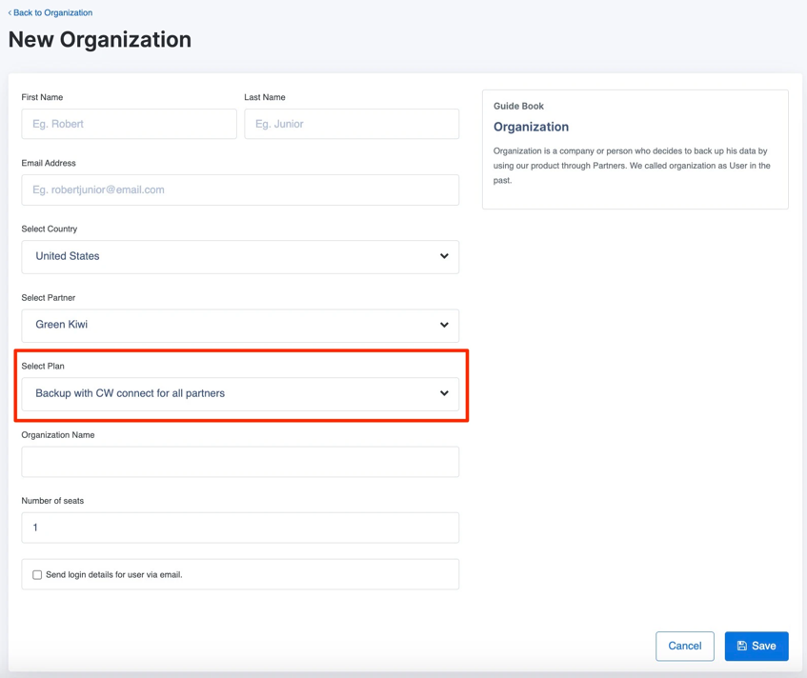Click the chevron arrow in Select Plan

coord(444,393)
